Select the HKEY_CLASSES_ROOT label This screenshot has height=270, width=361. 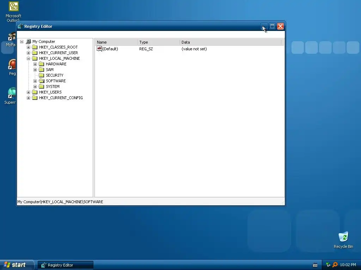[58, 47]
